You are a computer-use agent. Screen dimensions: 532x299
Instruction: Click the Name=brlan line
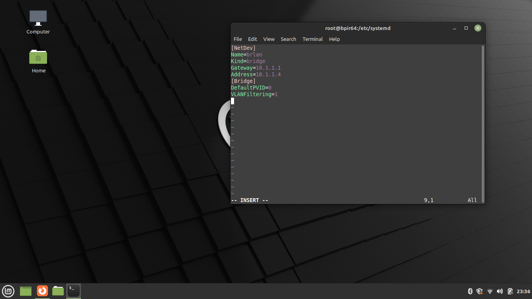pos(247,55)
